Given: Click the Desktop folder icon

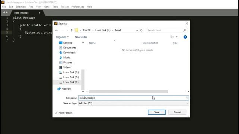Looking at the screenshot, I should [x=60, y=43].
